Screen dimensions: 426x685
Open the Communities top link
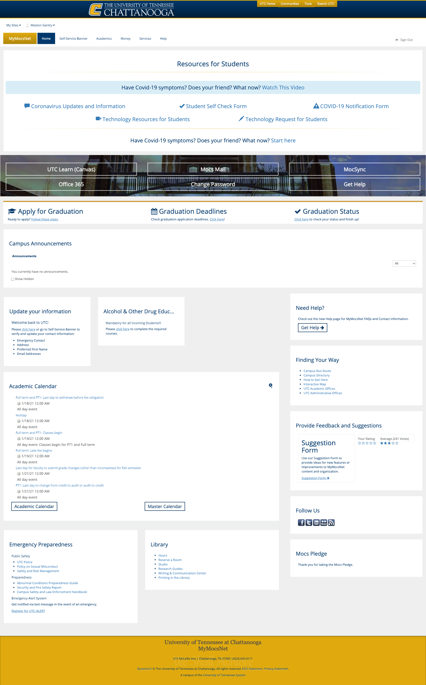point(290,4)
